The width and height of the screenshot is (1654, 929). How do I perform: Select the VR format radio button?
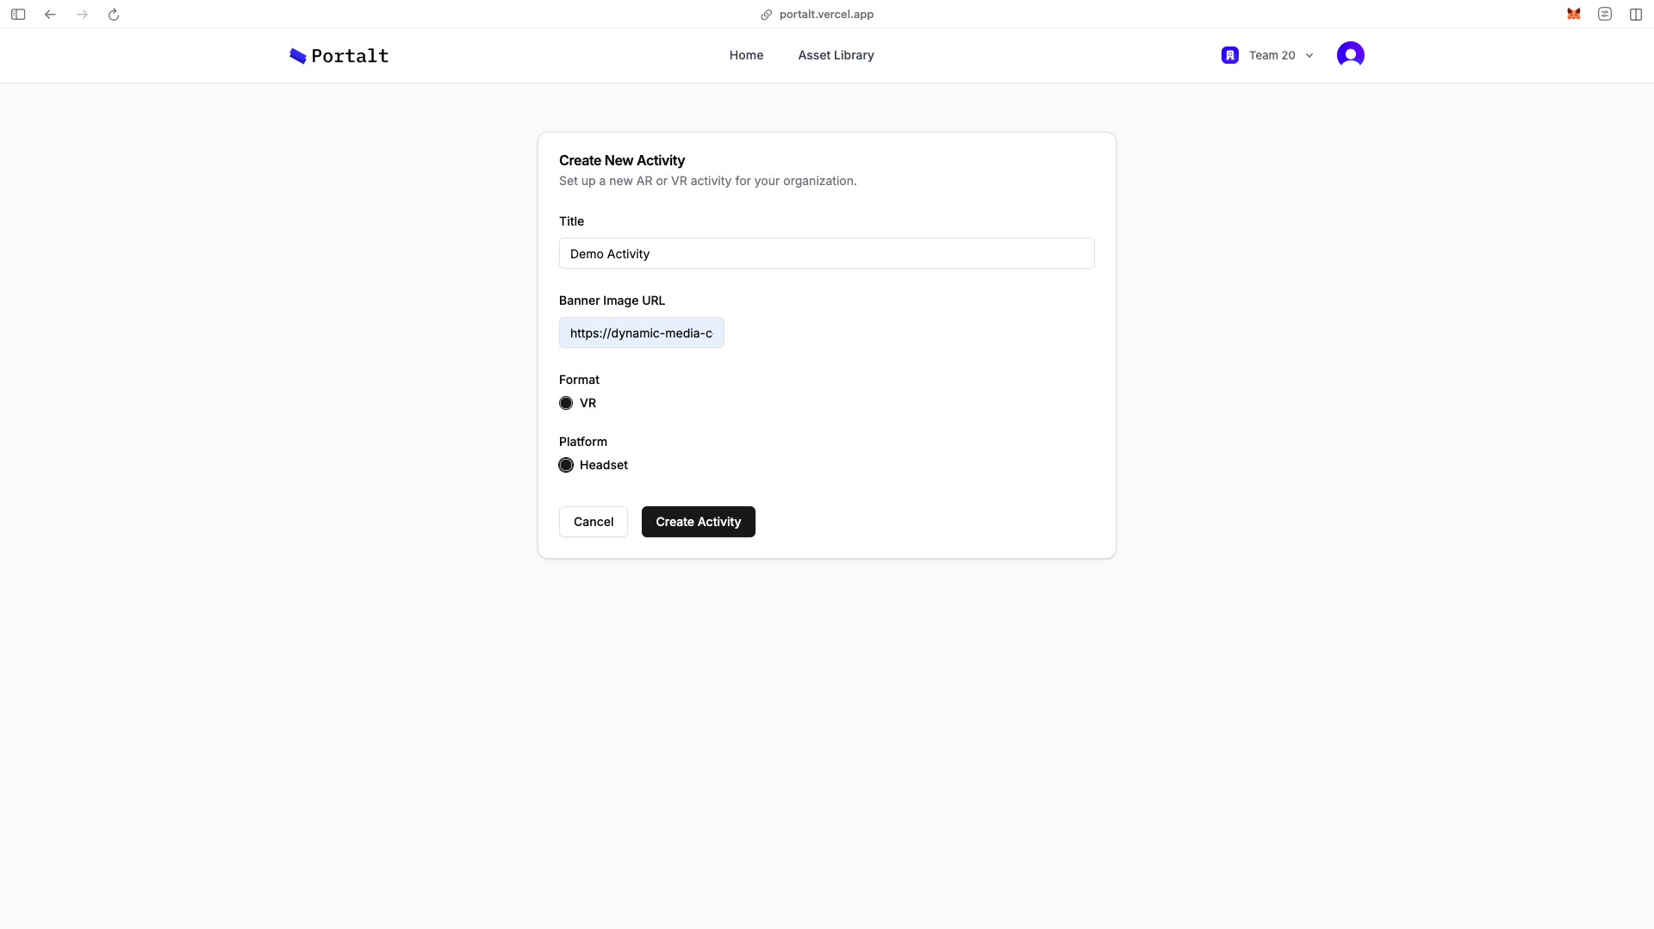[x=566, y=403]
